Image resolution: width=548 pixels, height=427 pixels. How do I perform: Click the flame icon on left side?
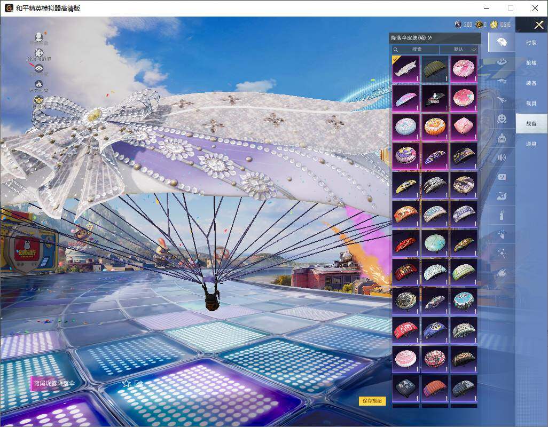39,84
